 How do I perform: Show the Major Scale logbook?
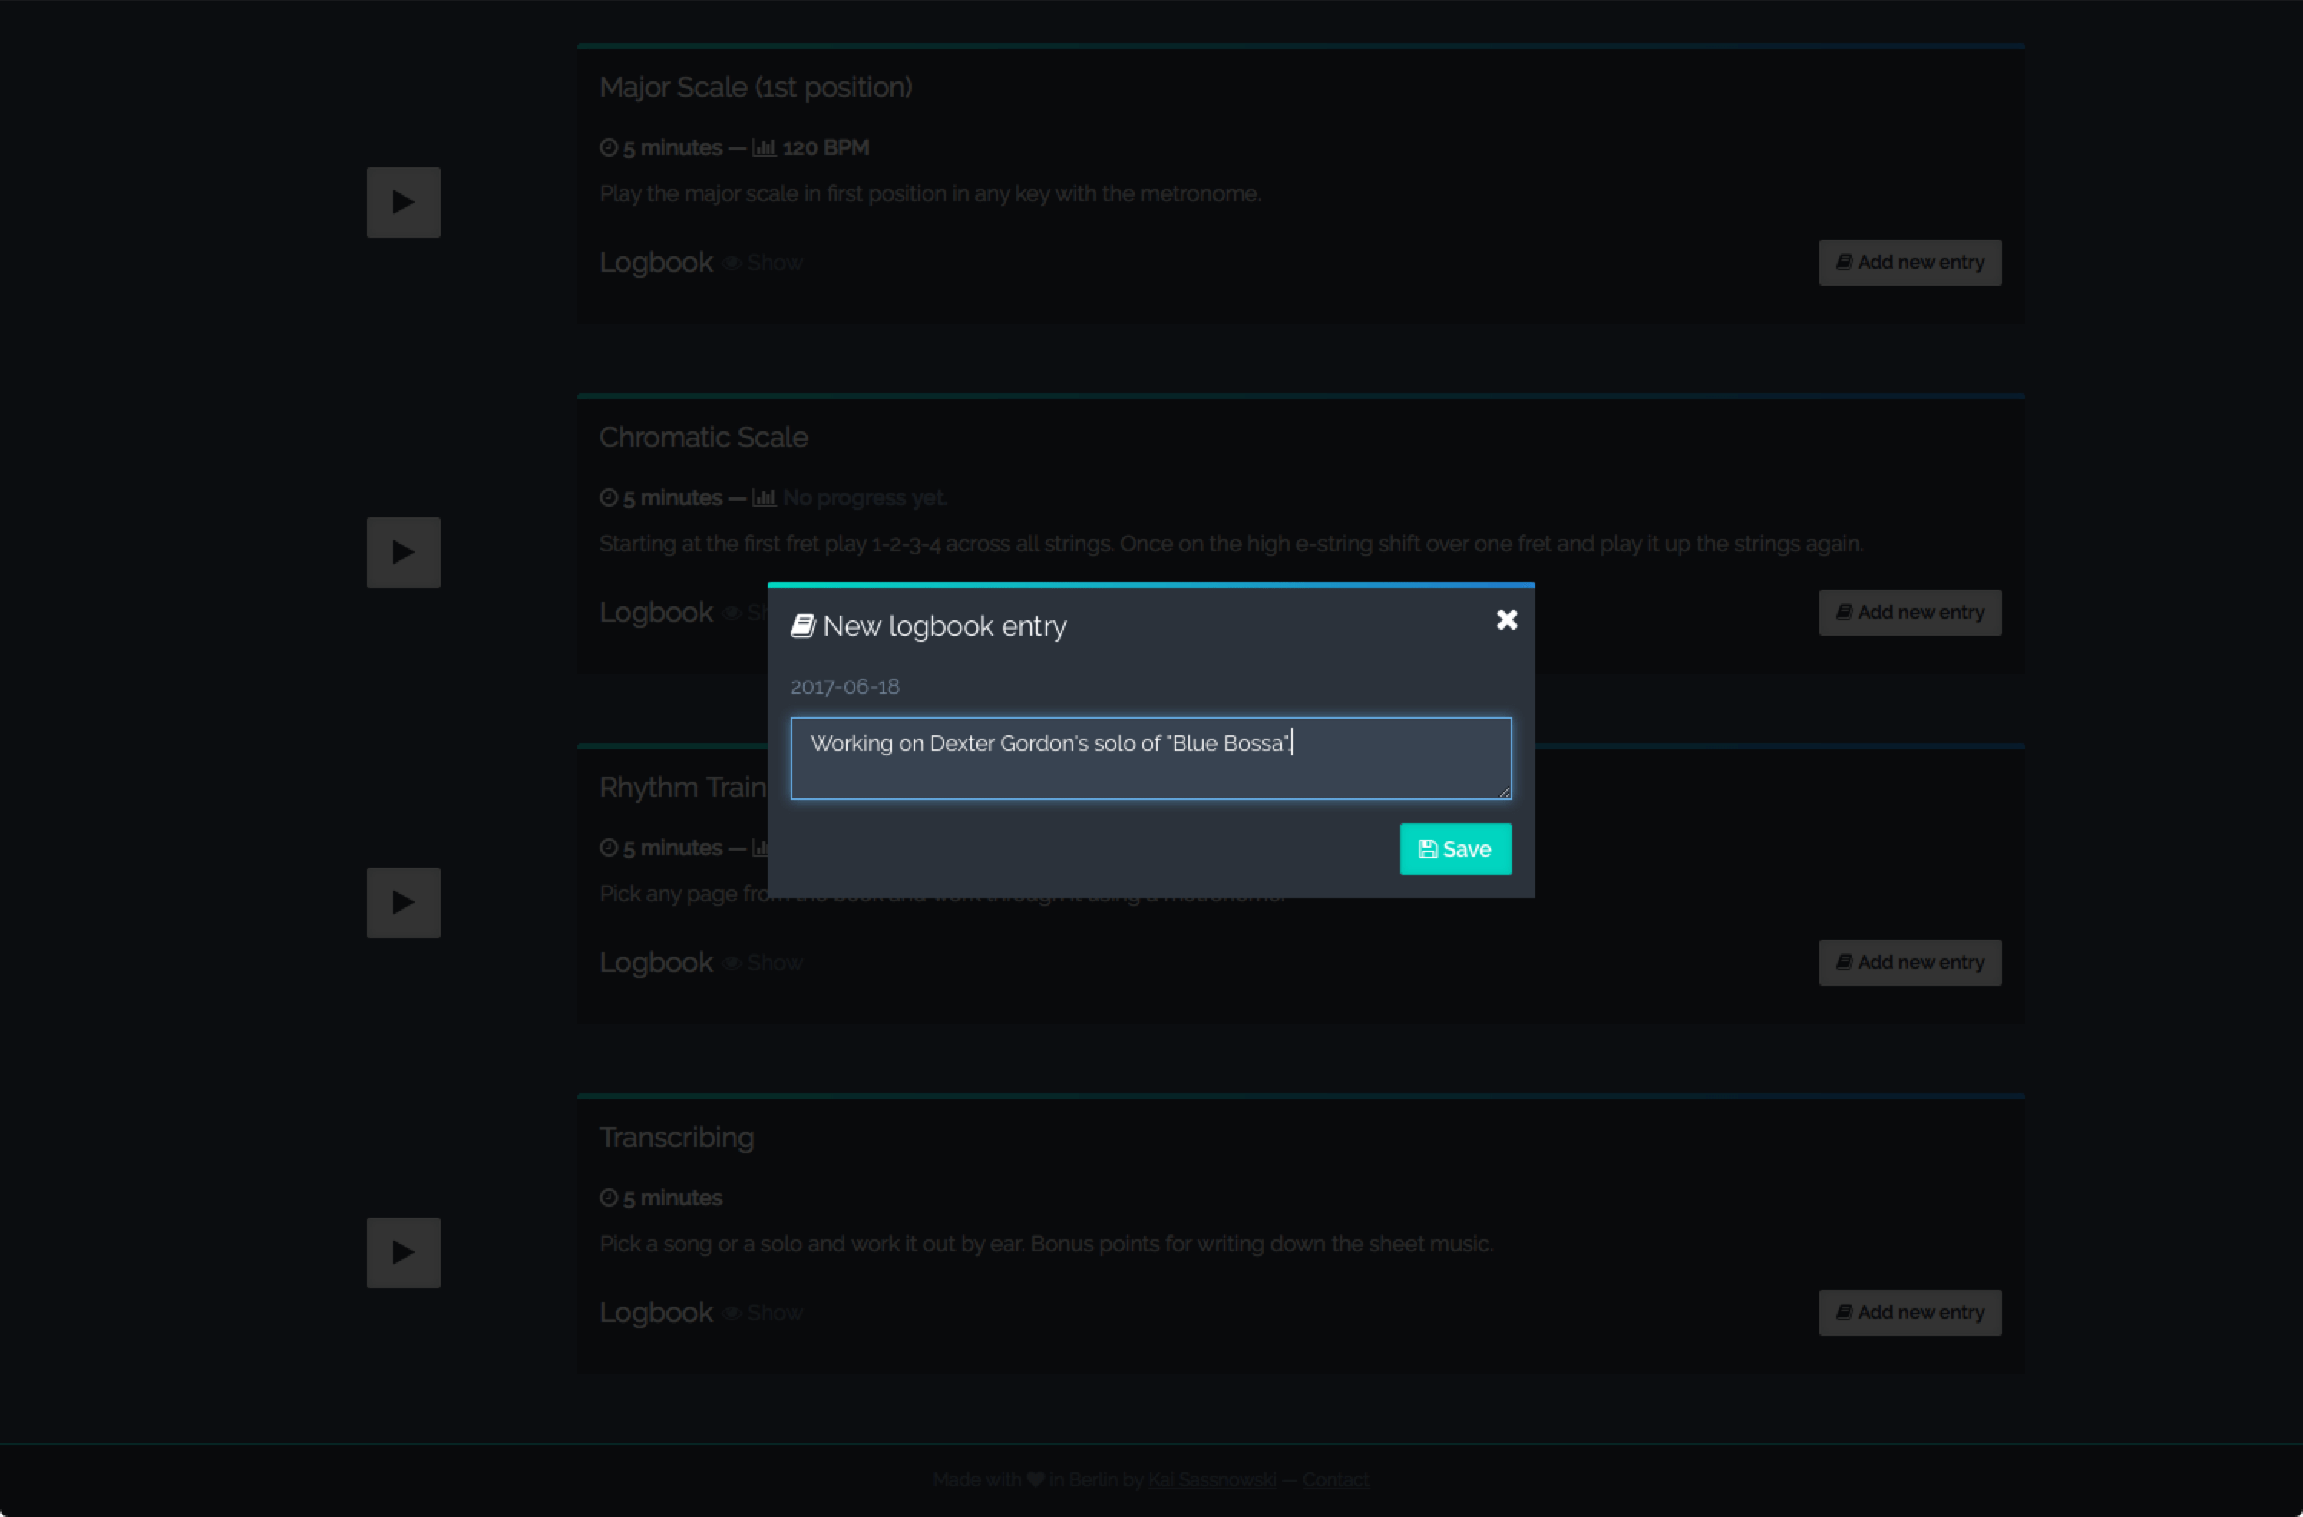764,263
